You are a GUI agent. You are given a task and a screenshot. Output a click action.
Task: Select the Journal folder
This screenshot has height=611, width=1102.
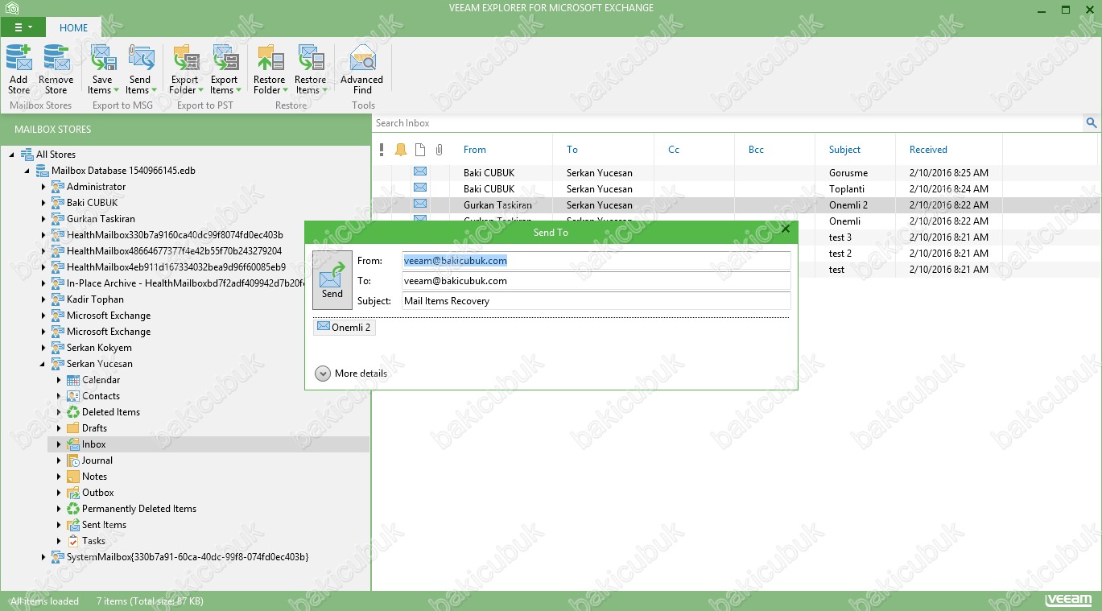click(97, 460)
